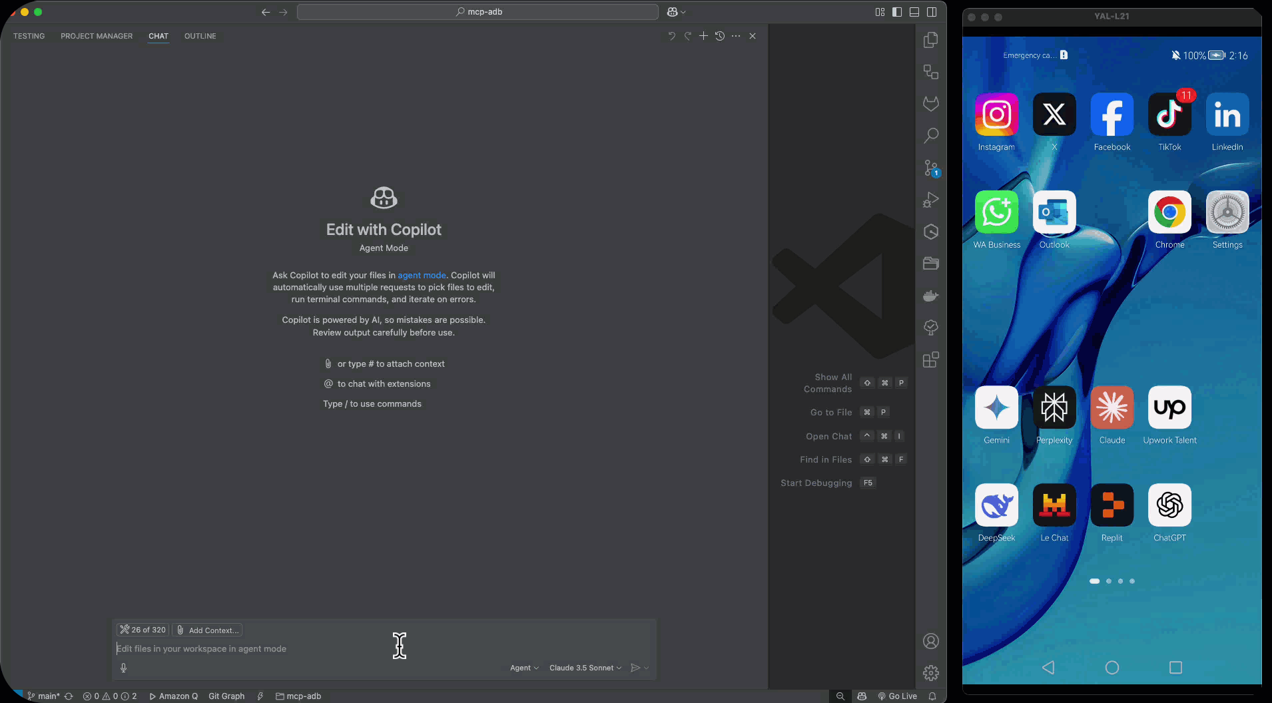Open chat panel more actions ellipsis
This screenshot has height=703, width=1272.
click(736, 36)
